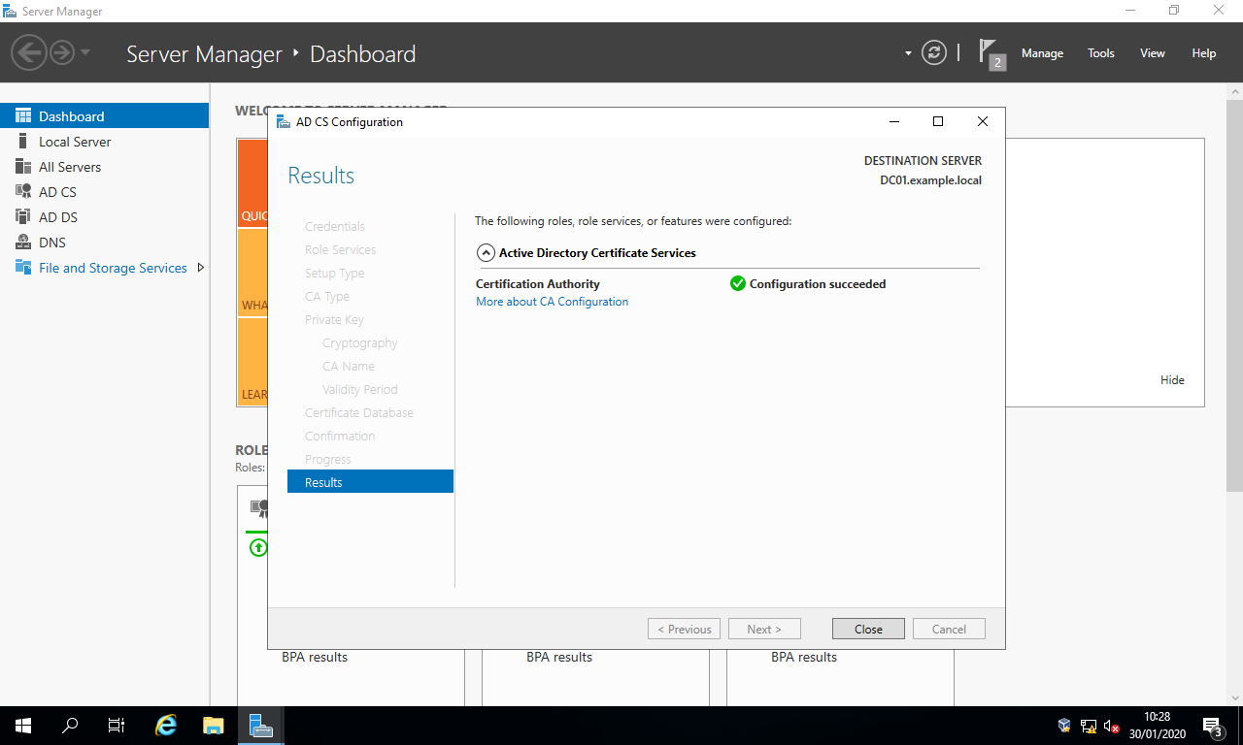Expand File and Storage Services arrow
This screenshot has width=1243, height=745.
(x=201, y=268)
